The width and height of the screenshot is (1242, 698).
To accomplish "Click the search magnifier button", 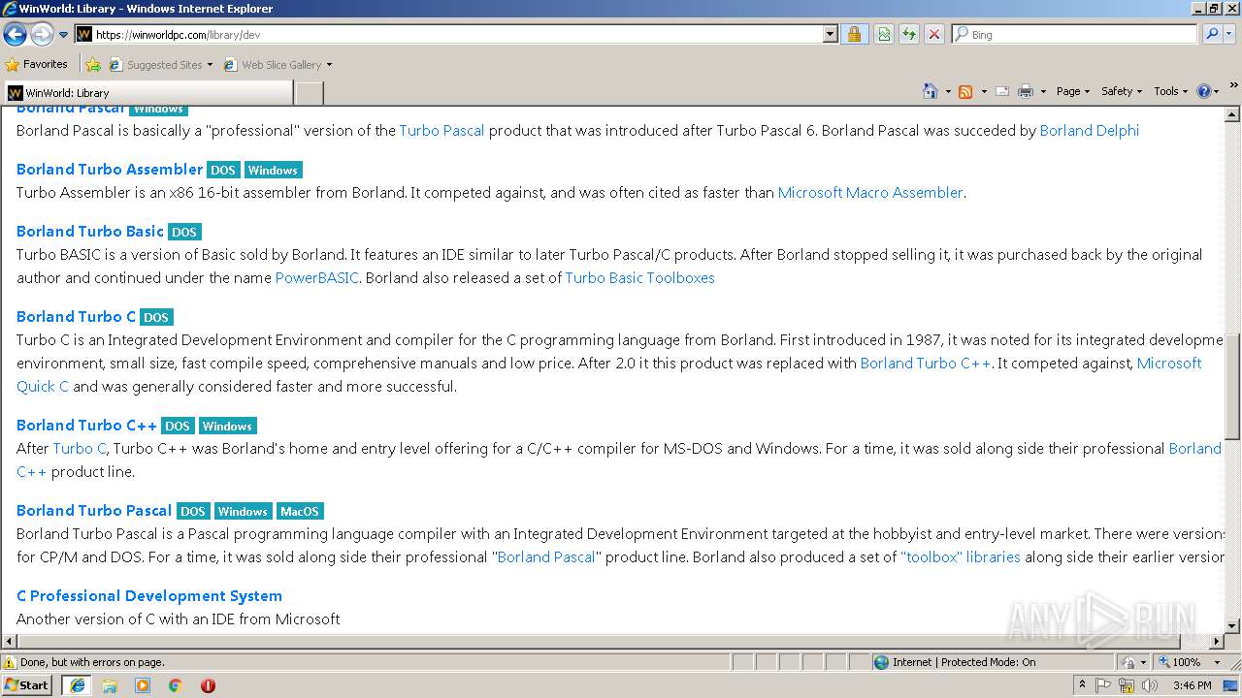I will point(1212,34).
